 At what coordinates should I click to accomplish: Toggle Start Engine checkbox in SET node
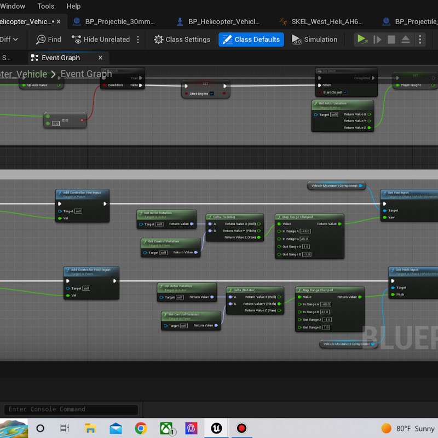coord(212,94)
